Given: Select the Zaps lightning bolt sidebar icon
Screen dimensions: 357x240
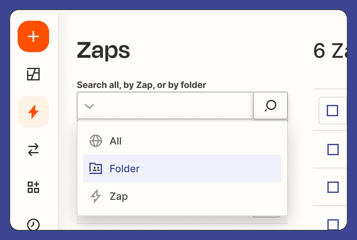Looking at the screenshot, I should [33, 112].
